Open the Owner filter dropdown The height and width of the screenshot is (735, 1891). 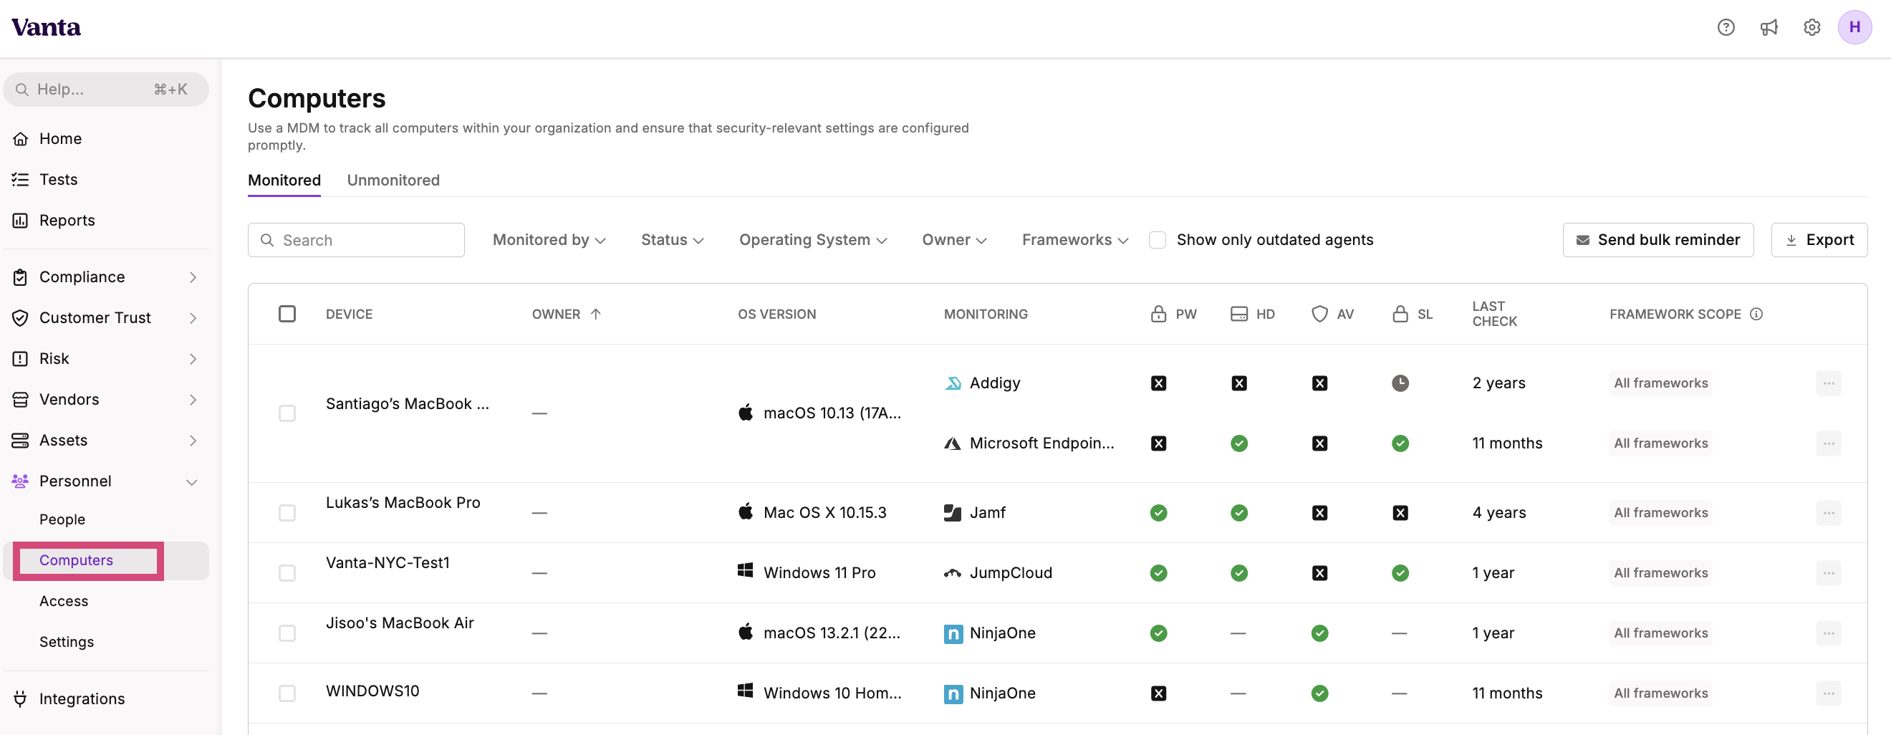[x=953, y=240]
